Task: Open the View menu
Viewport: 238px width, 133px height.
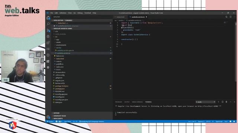Action: click(70, 13)
